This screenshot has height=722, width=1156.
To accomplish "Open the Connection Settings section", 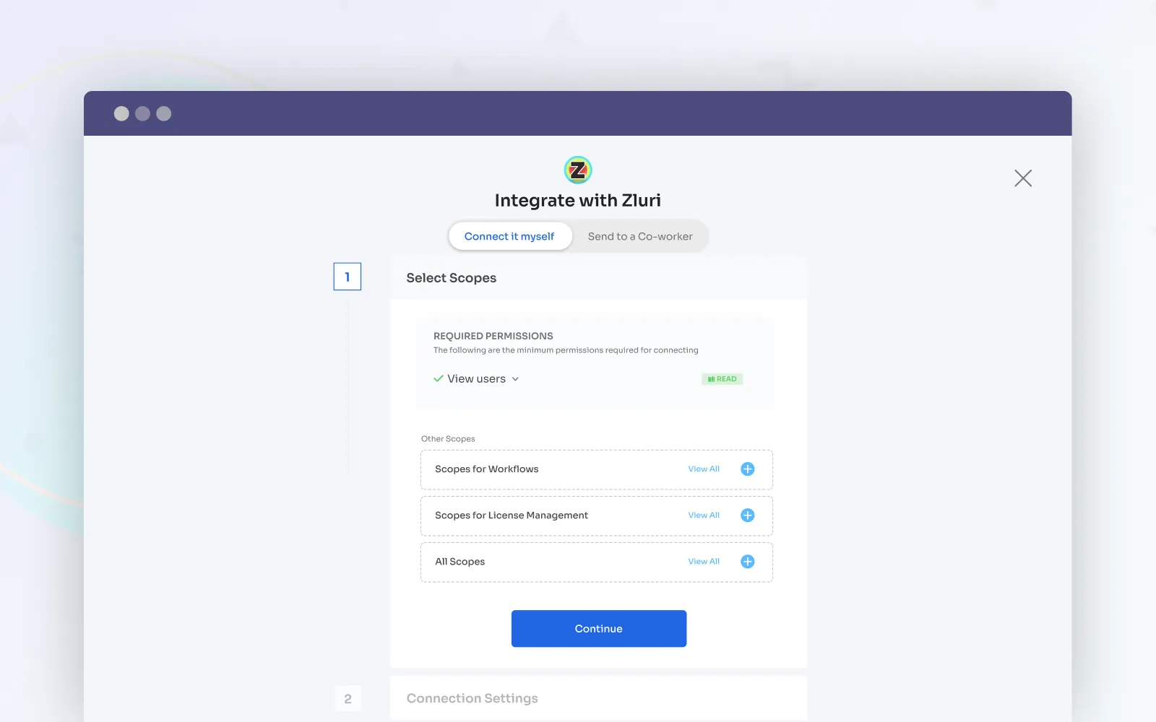I will point(598,698).
